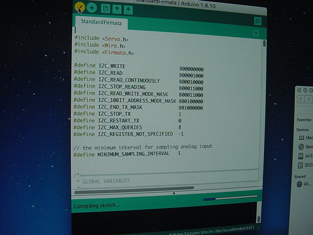Image resolution: width=313 pixels, height=235 pixels.
Task: Click the value B00001000
Action: point(191,75)
